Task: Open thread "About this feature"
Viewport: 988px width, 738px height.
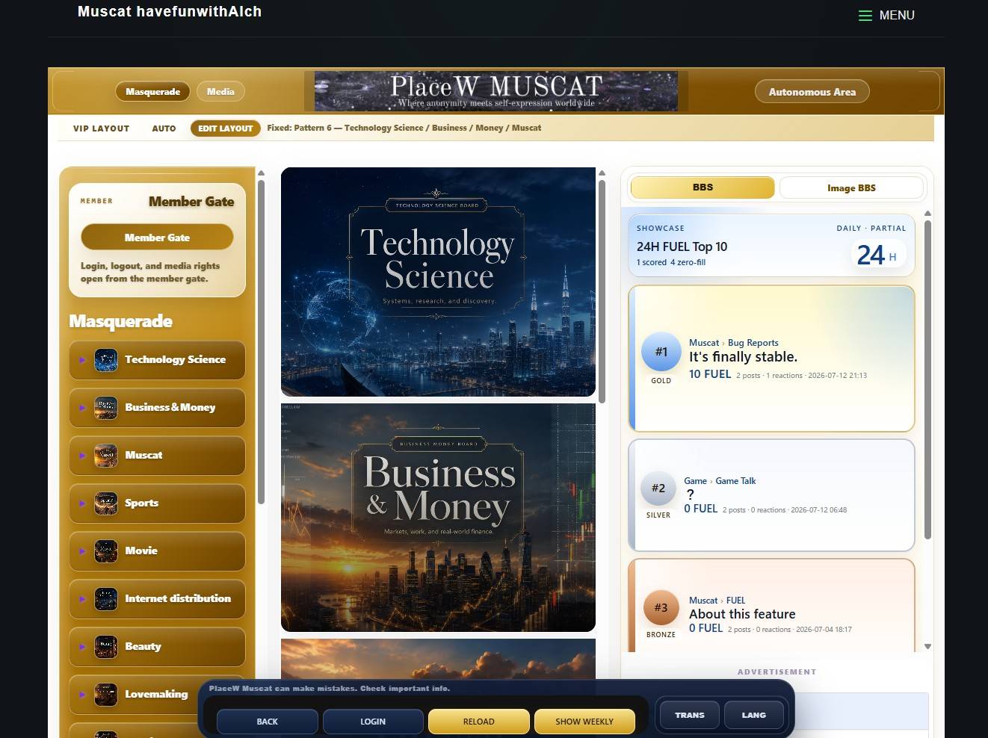Action: coord(742,614)
